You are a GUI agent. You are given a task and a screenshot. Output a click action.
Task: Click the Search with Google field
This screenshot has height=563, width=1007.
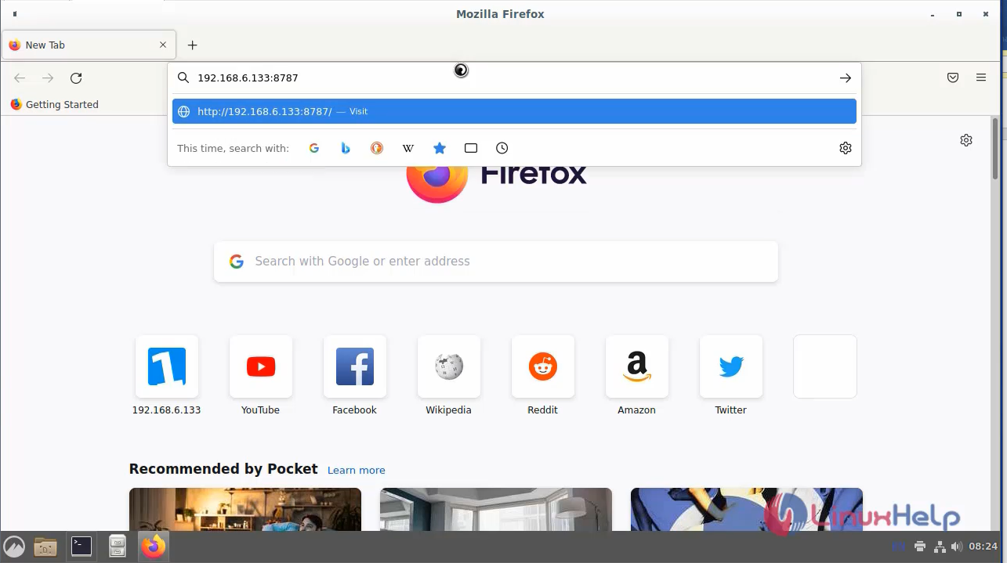[x=496, y=262]
